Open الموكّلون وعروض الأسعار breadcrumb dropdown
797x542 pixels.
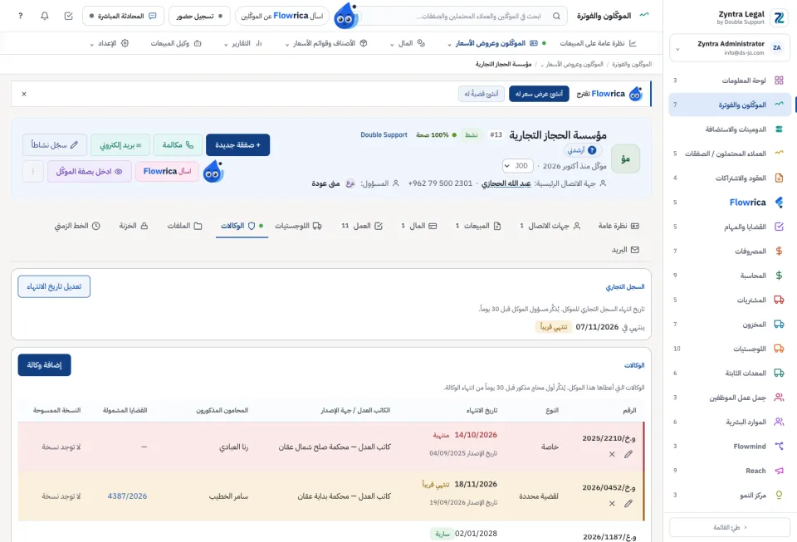click(x=574, y=65)
